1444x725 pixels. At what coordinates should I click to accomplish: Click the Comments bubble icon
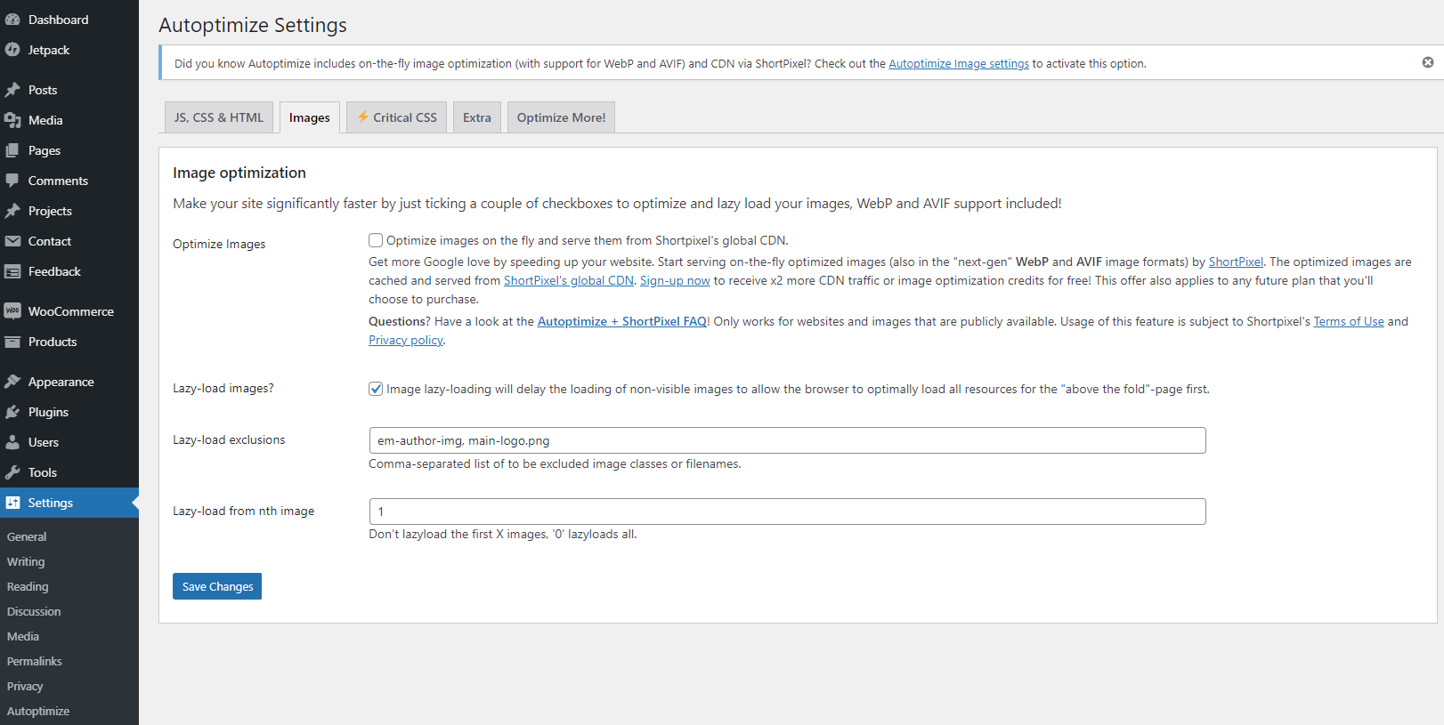tap(12, 181)
